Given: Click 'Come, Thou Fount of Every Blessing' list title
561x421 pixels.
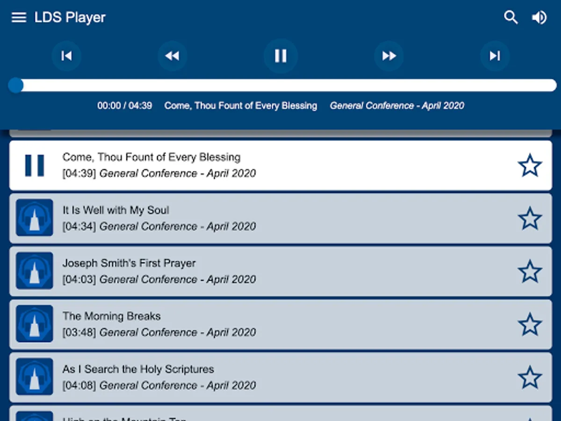Looking at the screenshot, I should [x=151, y=157].
